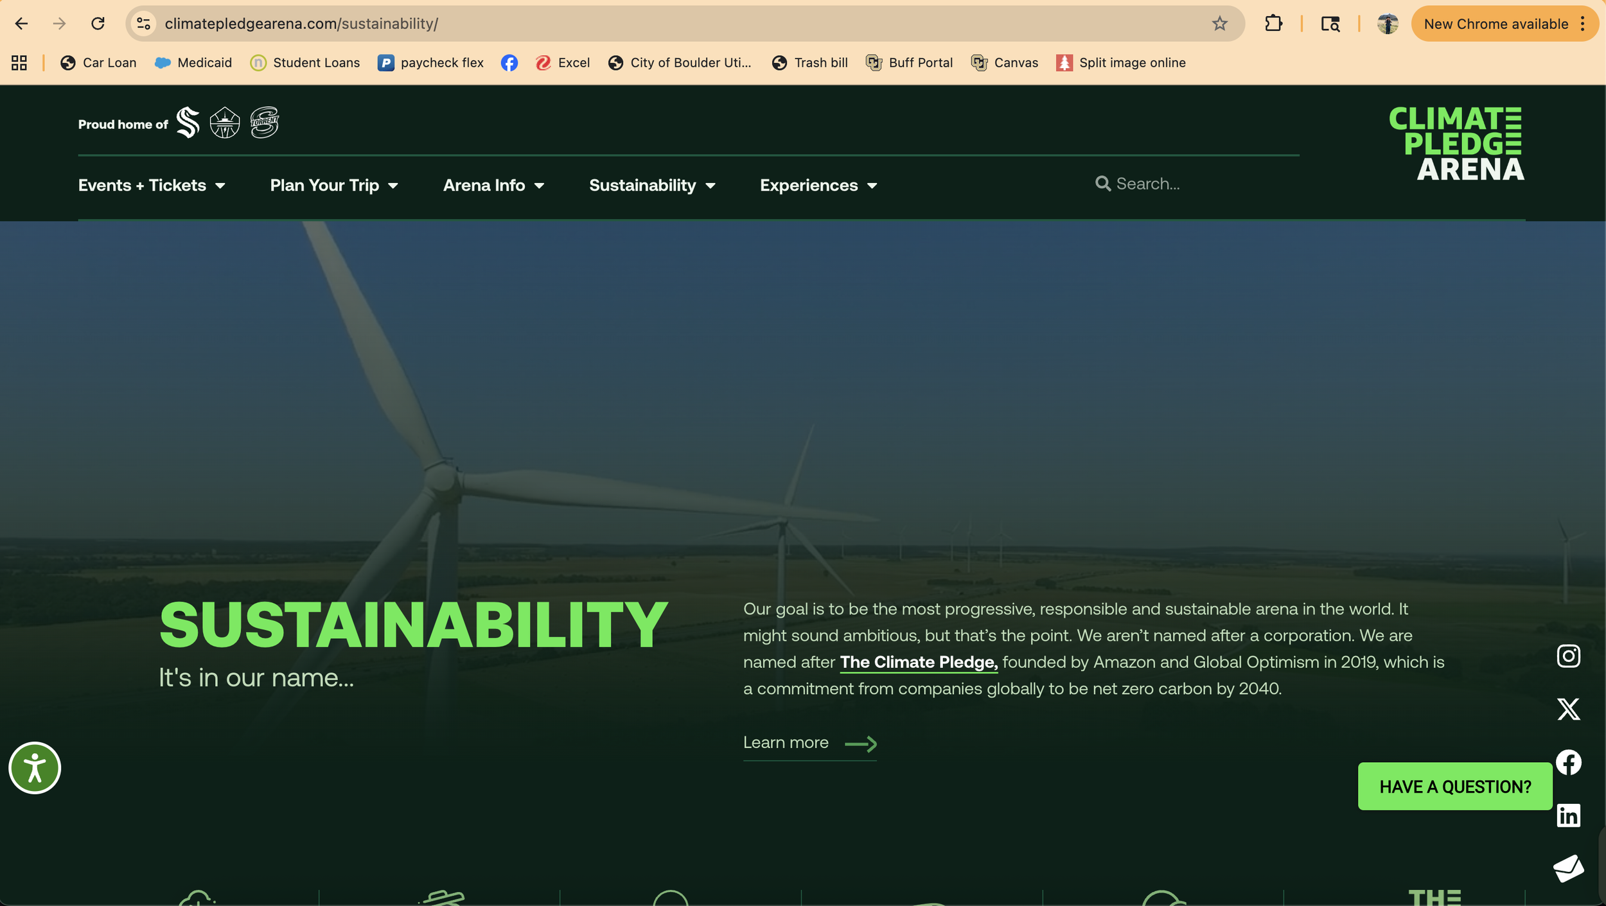
Task: Open the accessibility options widget
Action: (35, 768)
